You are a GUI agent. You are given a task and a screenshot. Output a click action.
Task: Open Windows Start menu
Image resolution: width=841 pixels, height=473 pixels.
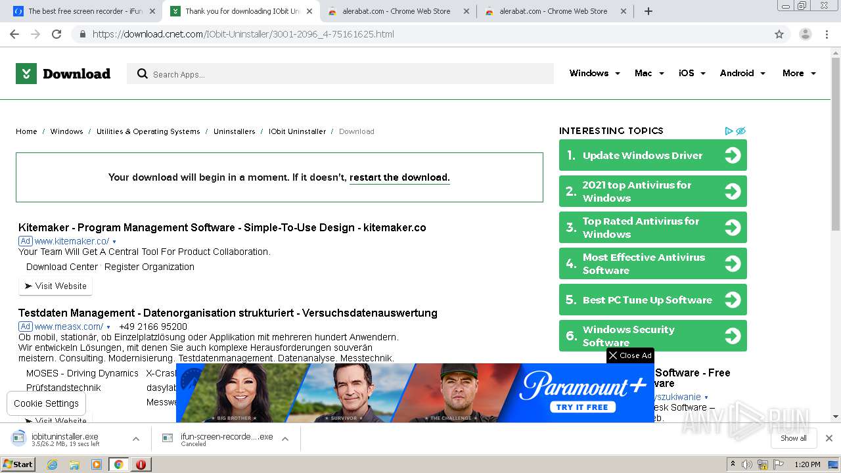18,464
